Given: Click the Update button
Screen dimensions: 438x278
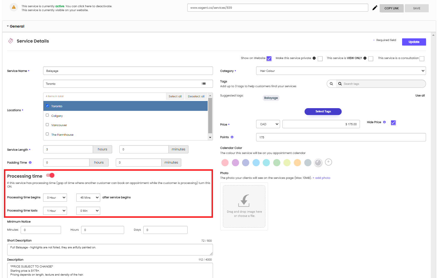Looking at the screenshot, I should [414, 42].
